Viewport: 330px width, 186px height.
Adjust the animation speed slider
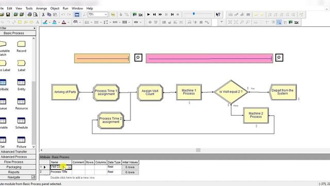tap(194, 14)
